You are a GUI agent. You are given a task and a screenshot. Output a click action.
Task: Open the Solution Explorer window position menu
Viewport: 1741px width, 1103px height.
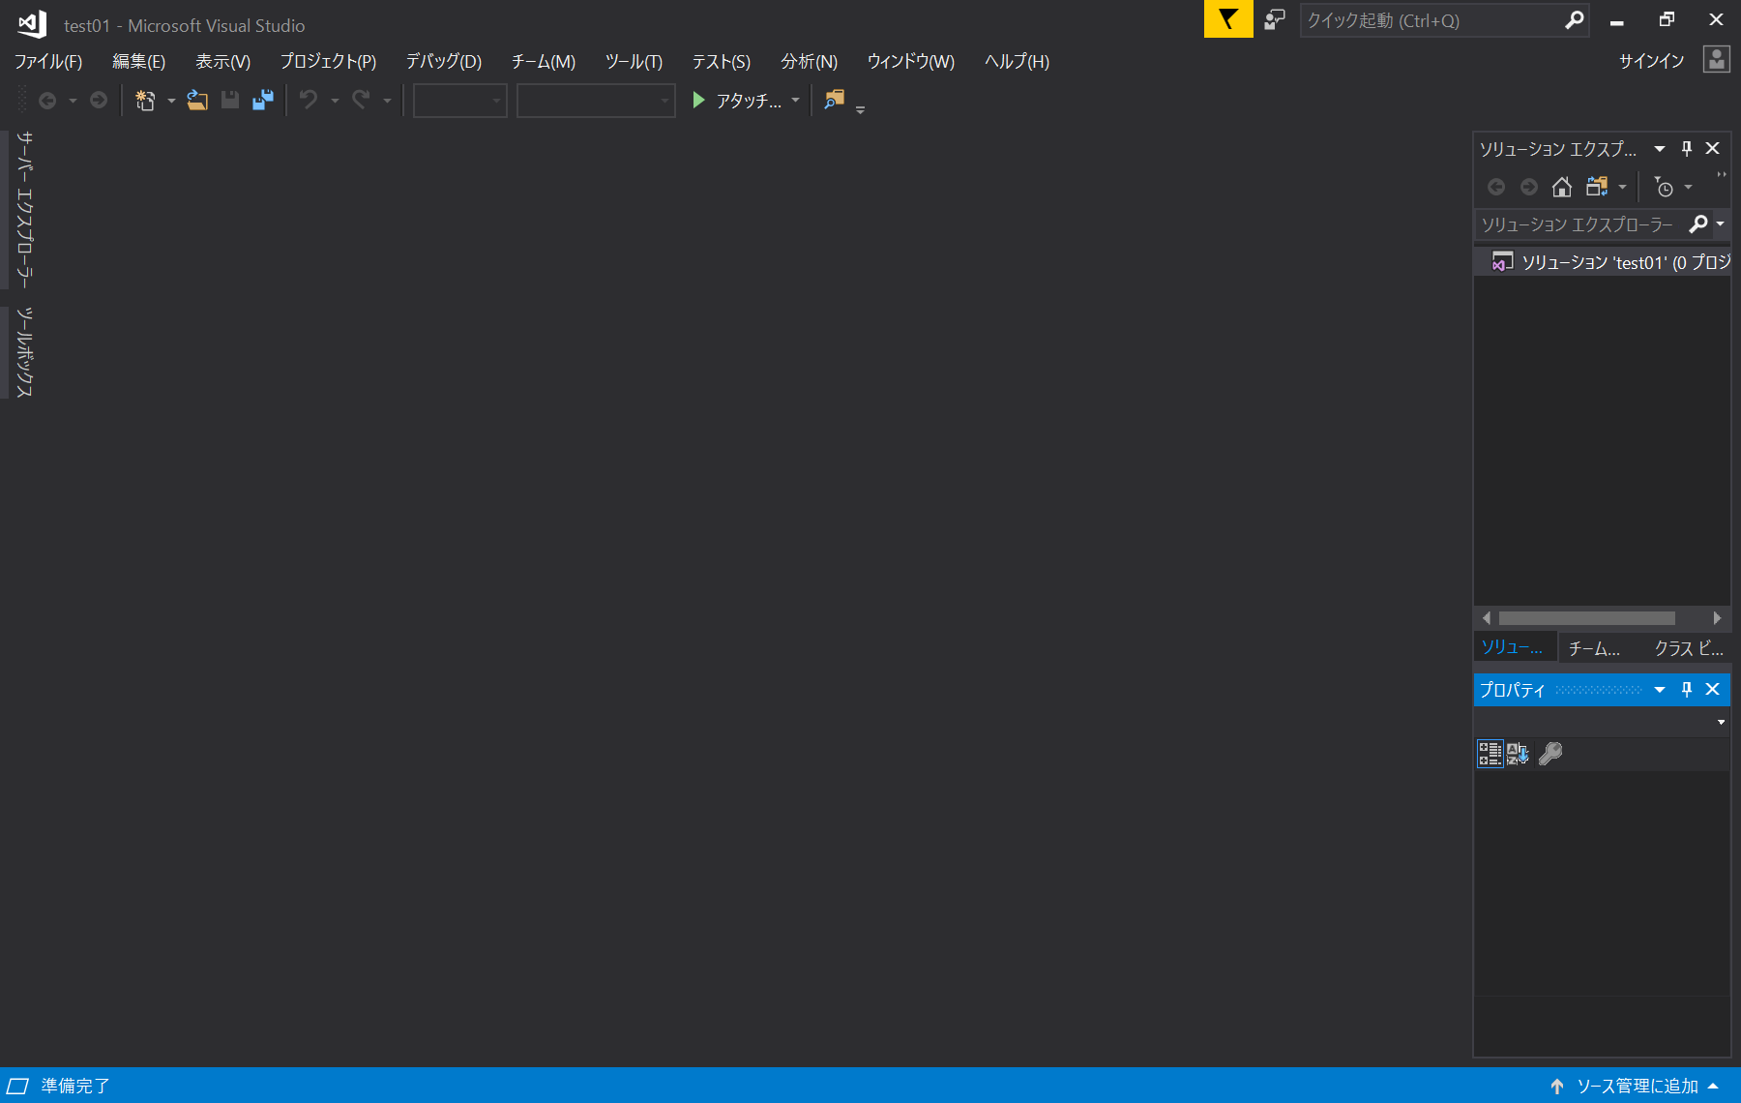coord(1660,148)
